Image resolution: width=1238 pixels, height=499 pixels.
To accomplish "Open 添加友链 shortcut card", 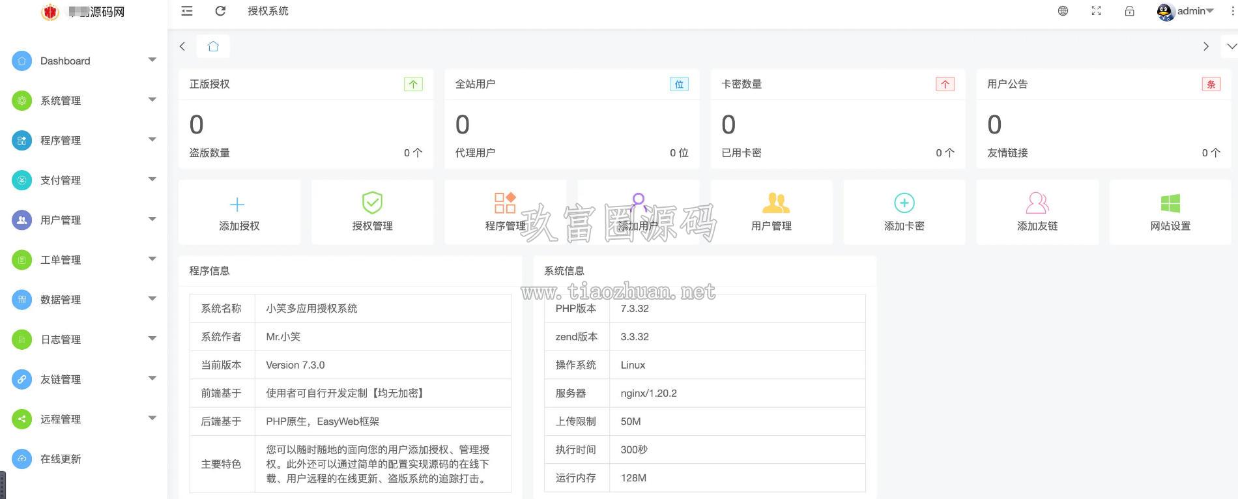I will pos(1037,212).
